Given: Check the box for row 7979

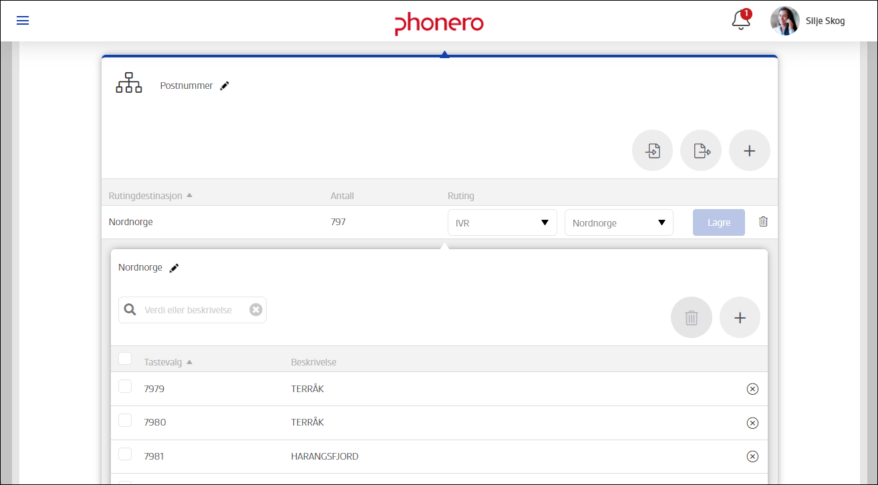Looking at the screenshot, I should [125, 386].
